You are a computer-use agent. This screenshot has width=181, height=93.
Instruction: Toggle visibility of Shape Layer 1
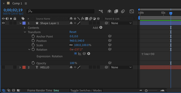click(3, 23)
